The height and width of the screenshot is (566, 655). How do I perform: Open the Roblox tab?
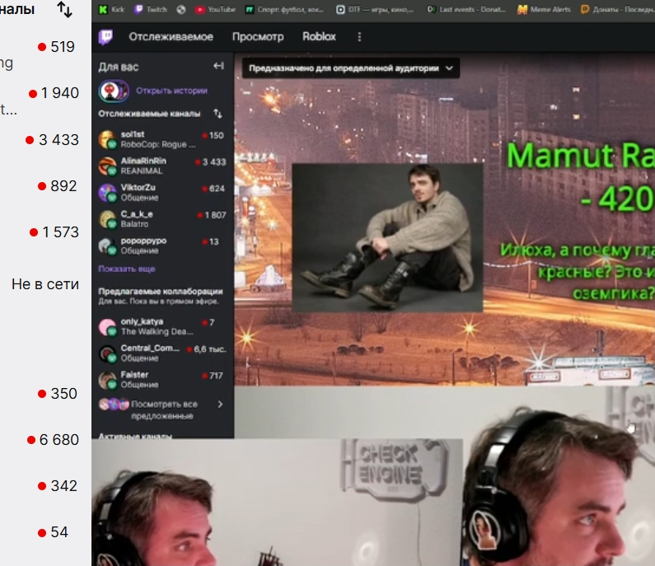click(319, 37)
